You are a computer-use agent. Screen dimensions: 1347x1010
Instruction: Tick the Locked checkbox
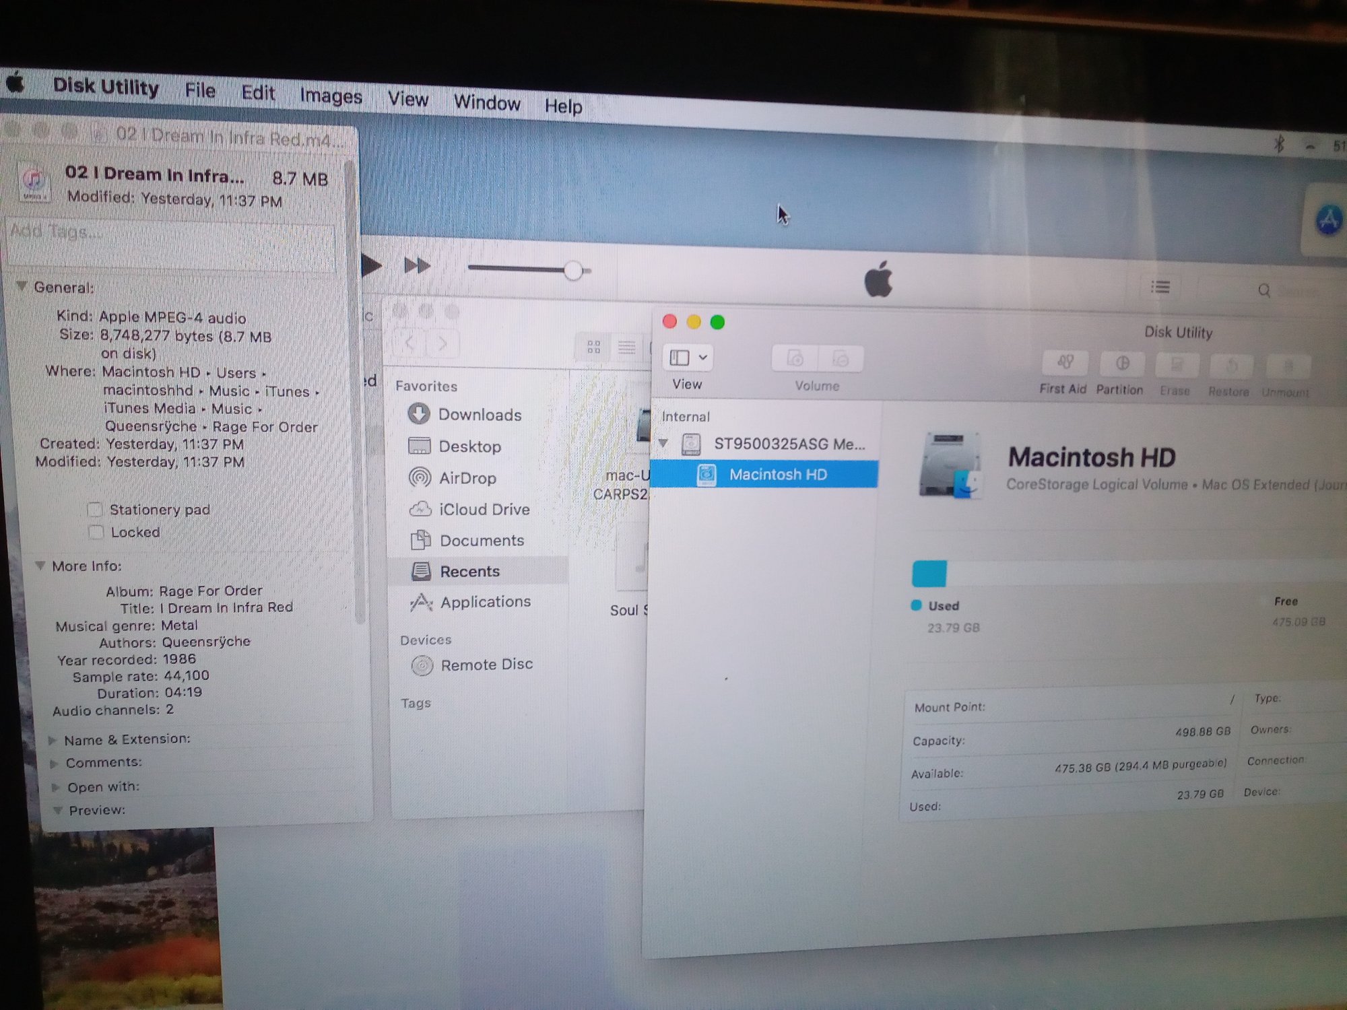coord(96,533)
